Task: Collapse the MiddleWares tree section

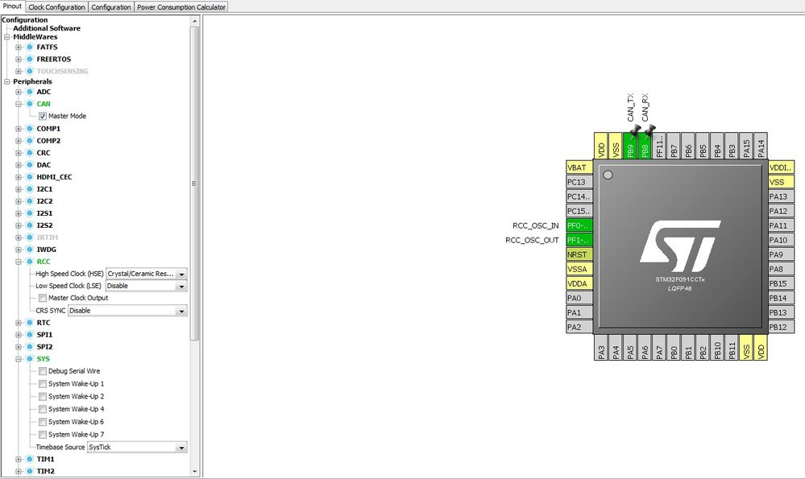Action: (x=7, y=37)
